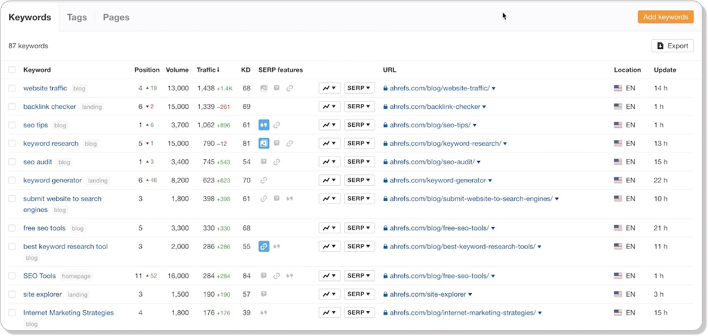The width and height of the screenshot is (708, 336).
Task: Click People also ask icon for website traffic
Action: click(x=277, y=89)
